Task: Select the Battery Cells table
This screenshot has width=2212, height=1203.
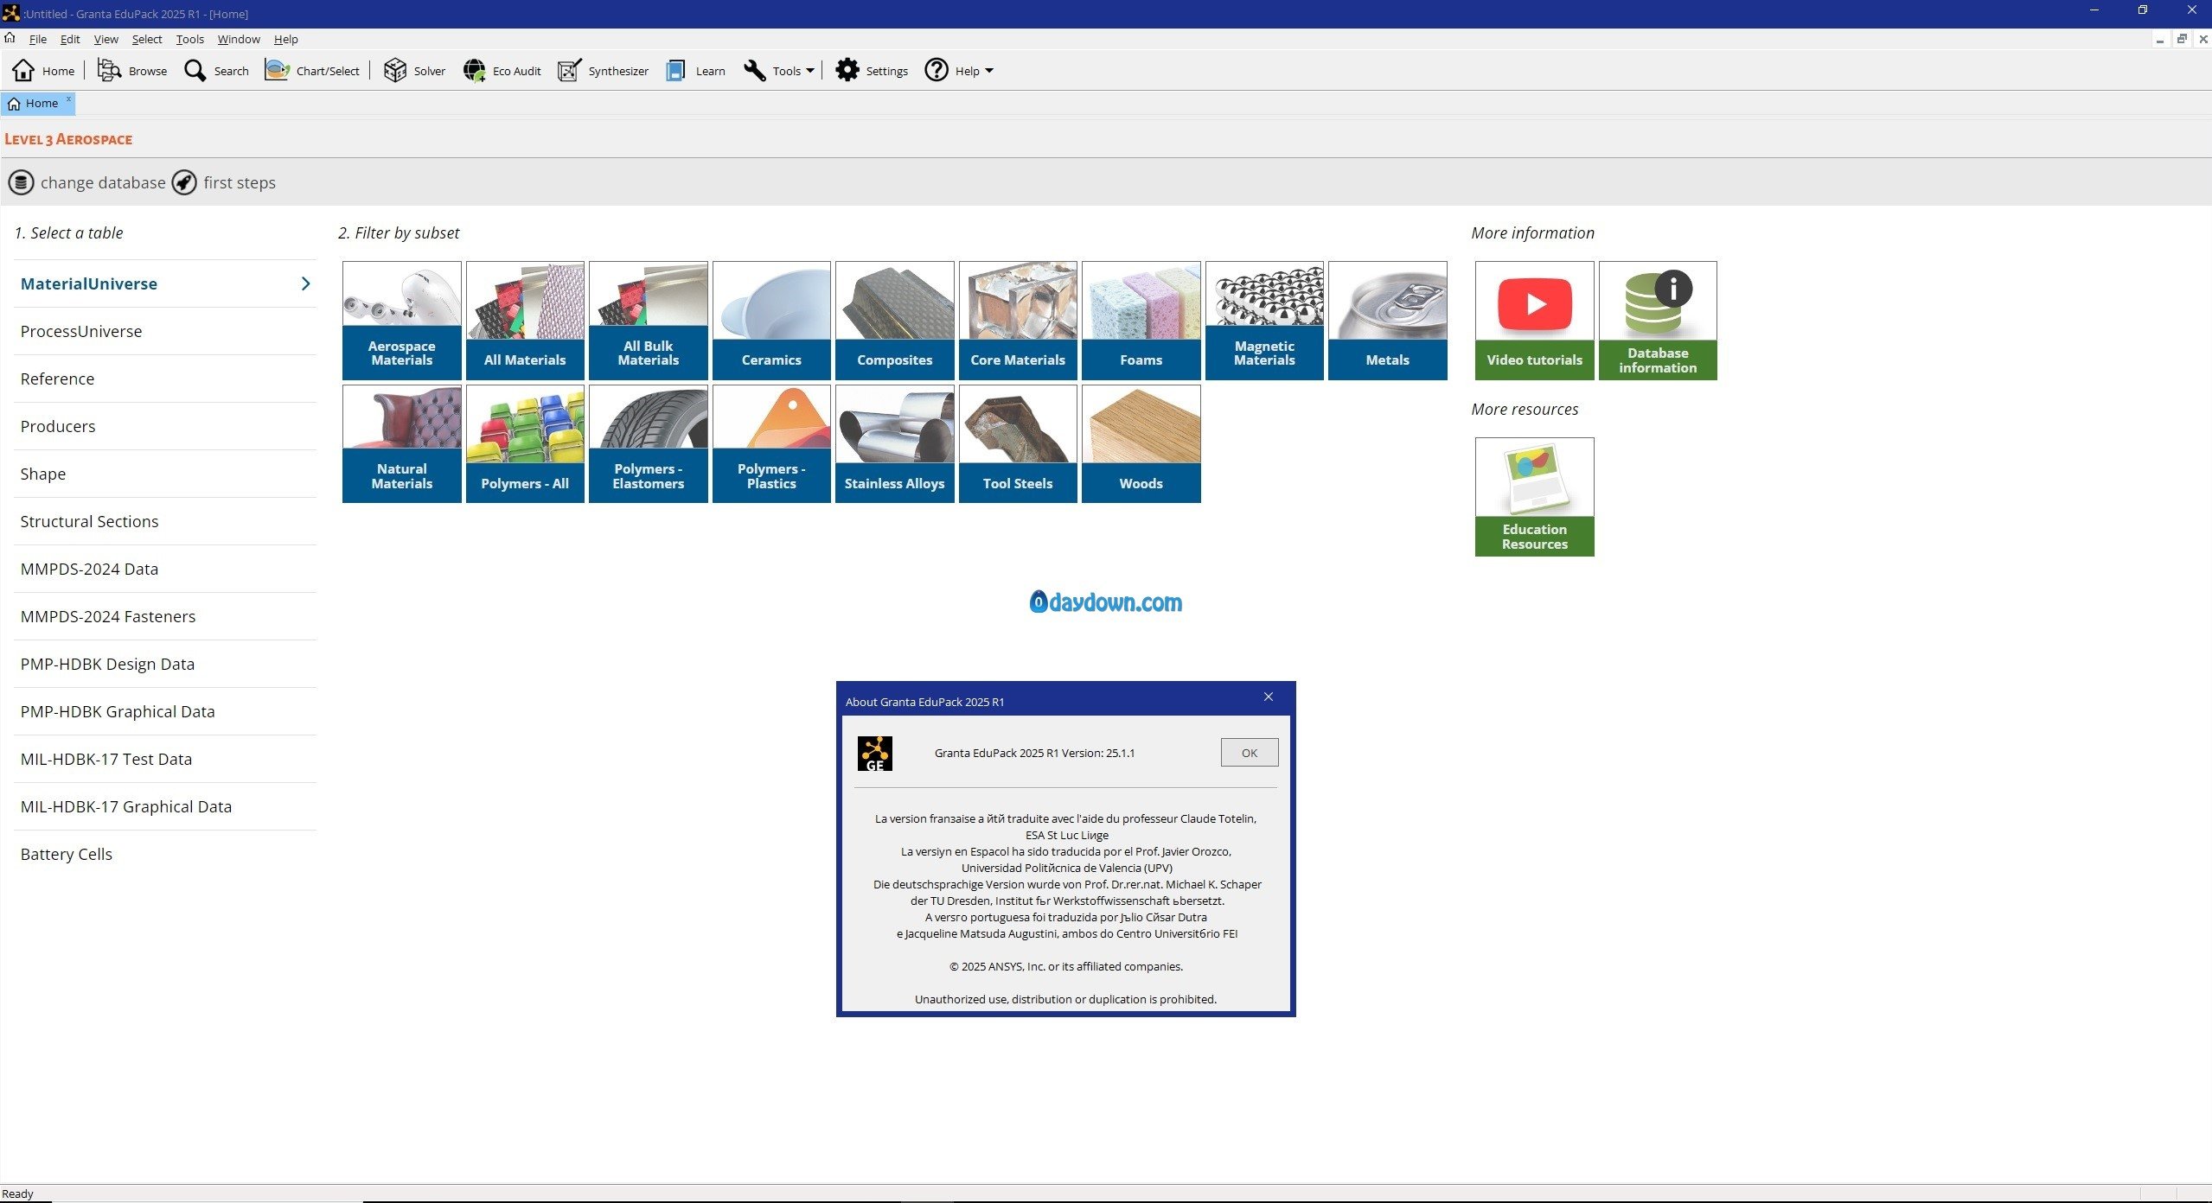Action: 165,854
